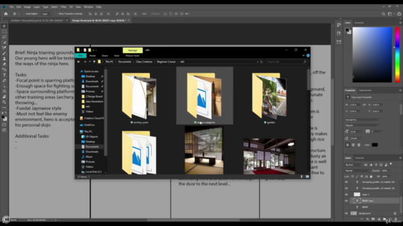403x226 pixels.
Task: Click the type layer filter icon in Layers
Action: 376,164
